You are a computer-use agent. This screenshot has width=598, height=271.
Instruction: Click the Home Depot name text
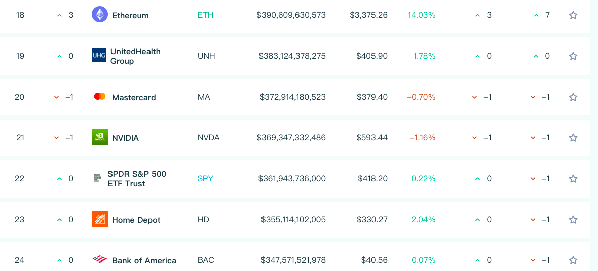point(136,220)
